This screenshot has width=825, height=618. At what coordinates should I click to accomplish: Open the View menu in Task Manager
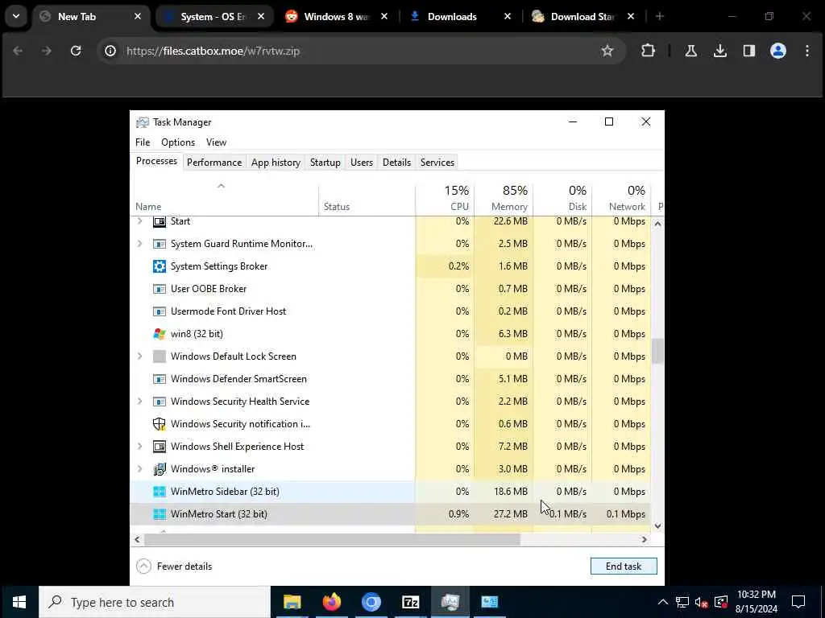[x=216, y=142]
